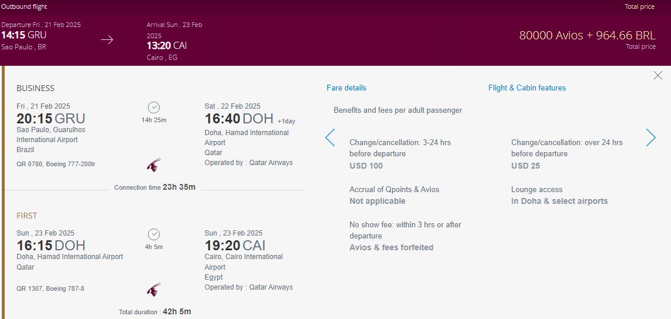Click clock icon above 4h 5m duration
671x319 pixels.
[x=154, y=234]
